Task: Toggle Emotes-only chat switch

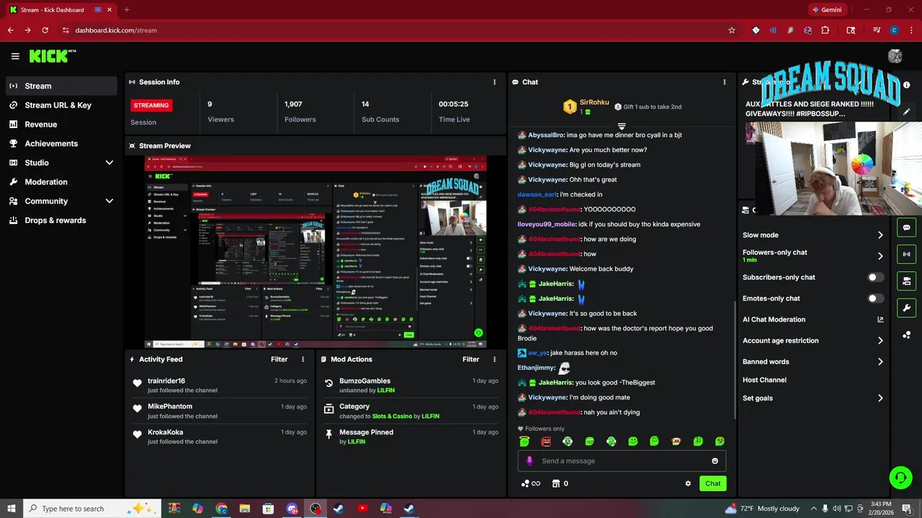Action: [x=875, y=298]
